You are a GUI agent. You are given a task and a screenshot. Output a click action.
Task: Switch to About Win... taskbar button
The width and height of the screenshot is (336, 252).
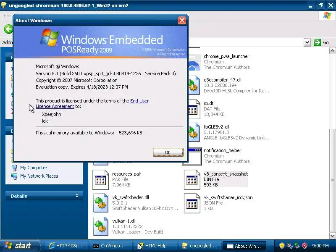point(244,246)
